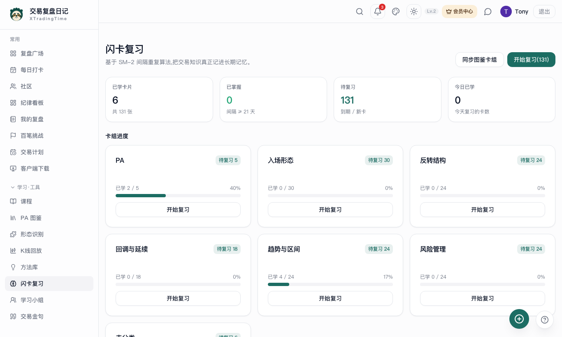The width and height of the screenshot is (562, 337).
Task: Click the 40% progress label
Action: [x=235, y=188]
